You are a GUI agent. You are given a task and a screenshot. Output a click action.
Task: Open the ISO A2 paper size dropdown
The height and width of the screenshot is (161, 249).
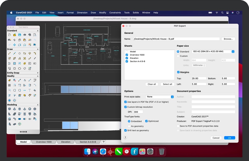click(213, 52)
